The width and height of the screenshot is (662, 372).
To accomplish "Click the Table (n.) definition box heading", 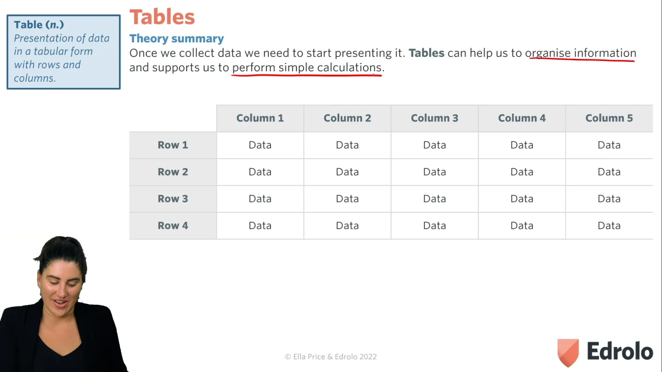I will tap(39, 25).
